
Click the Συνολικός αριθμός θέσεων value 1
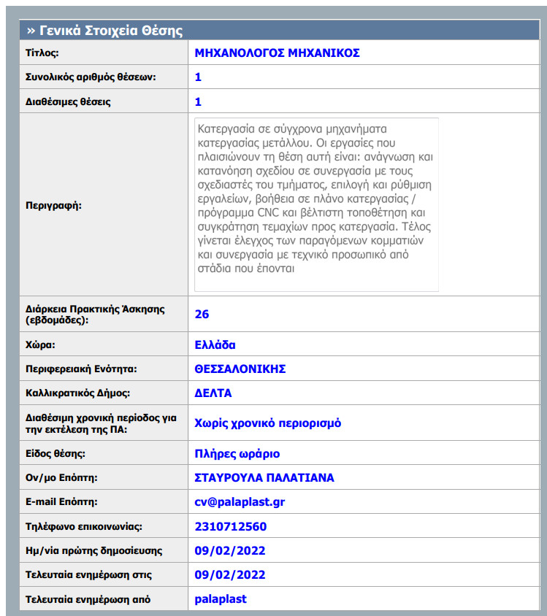[198, 77]
